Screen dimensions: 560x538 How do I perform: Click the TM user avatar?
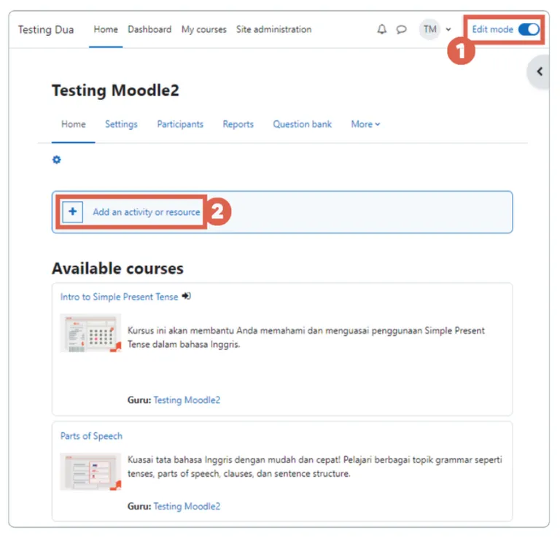coord(429,29)
